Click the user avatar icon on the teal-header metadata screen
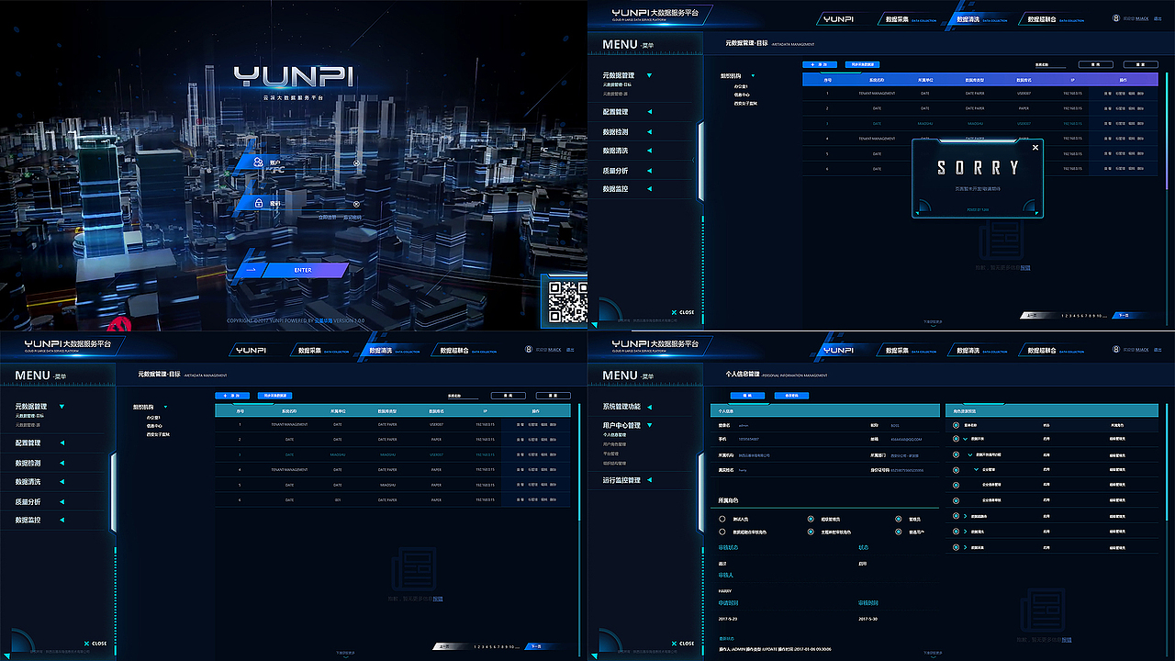Viewport: 1175px width, 661px height. point(529,348)
